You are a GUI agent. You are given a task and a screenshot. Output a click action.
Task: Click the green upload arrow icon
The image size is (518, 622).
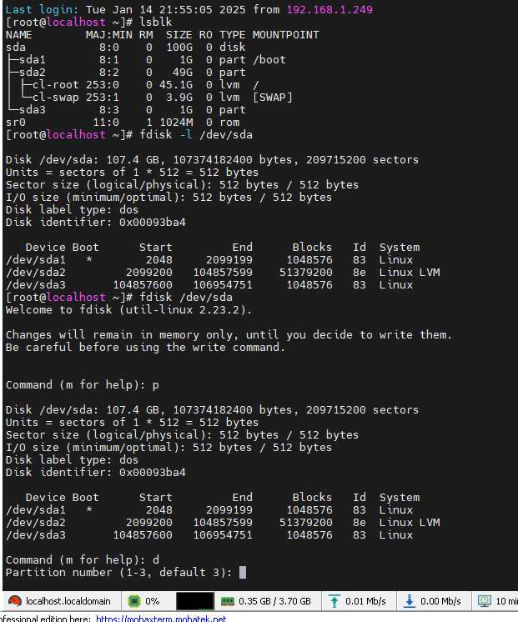(334, 601)
